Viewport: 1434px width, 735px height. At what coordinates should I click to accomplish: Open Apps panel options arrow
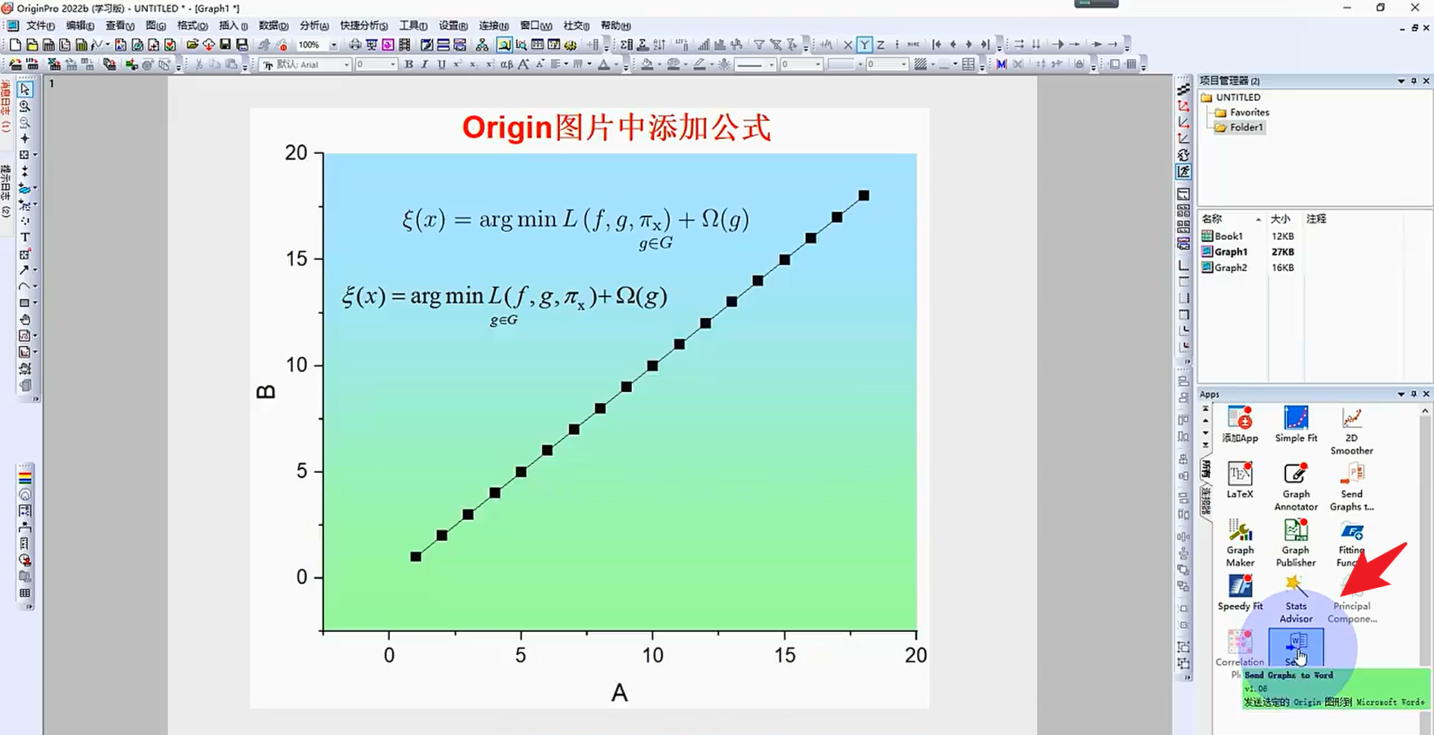[x=1401, y=394]
